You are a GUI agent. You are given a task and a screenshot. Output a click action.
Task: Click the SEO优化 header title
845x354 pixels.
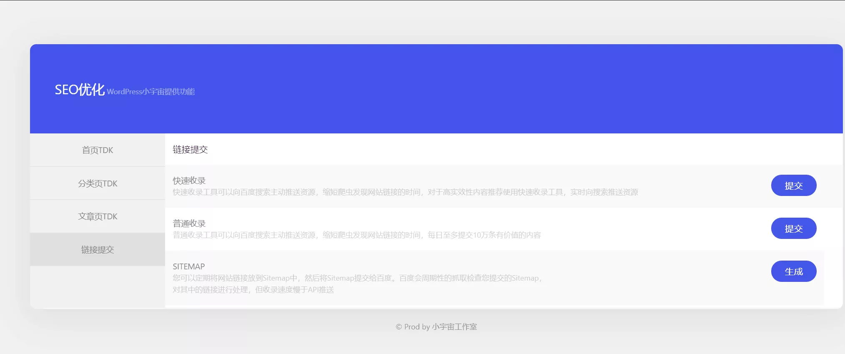click(80, 90)
